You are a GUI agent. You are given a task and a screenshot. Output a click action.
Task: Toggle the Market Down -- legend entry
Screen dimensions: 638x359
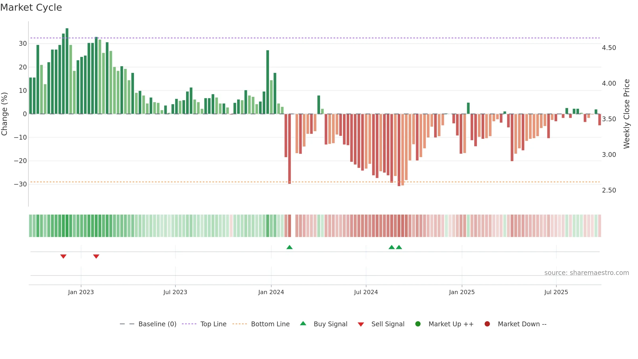coord(515,324)
